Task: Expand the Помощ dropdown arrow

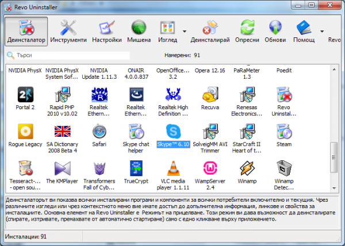Action: pos(321,32)
